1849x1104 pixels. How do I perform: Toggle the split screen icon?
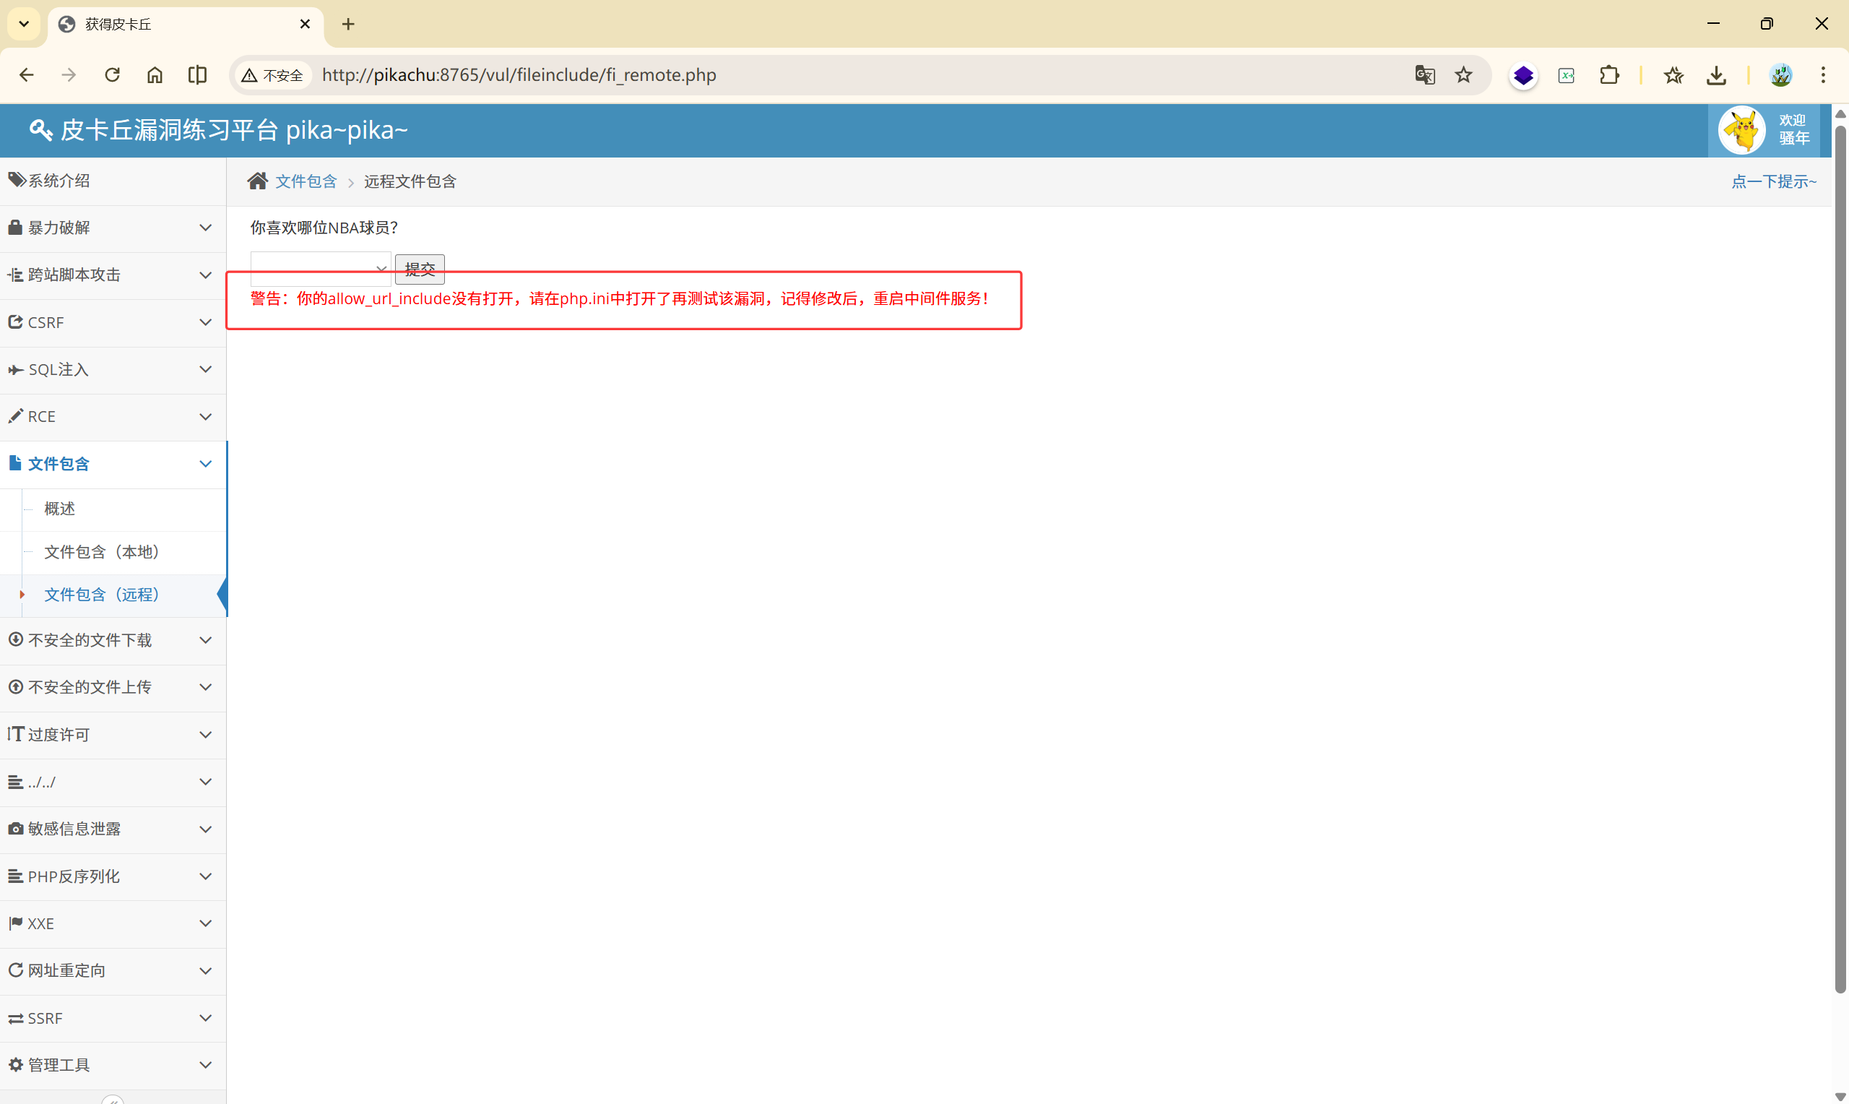tap(197, 75)
